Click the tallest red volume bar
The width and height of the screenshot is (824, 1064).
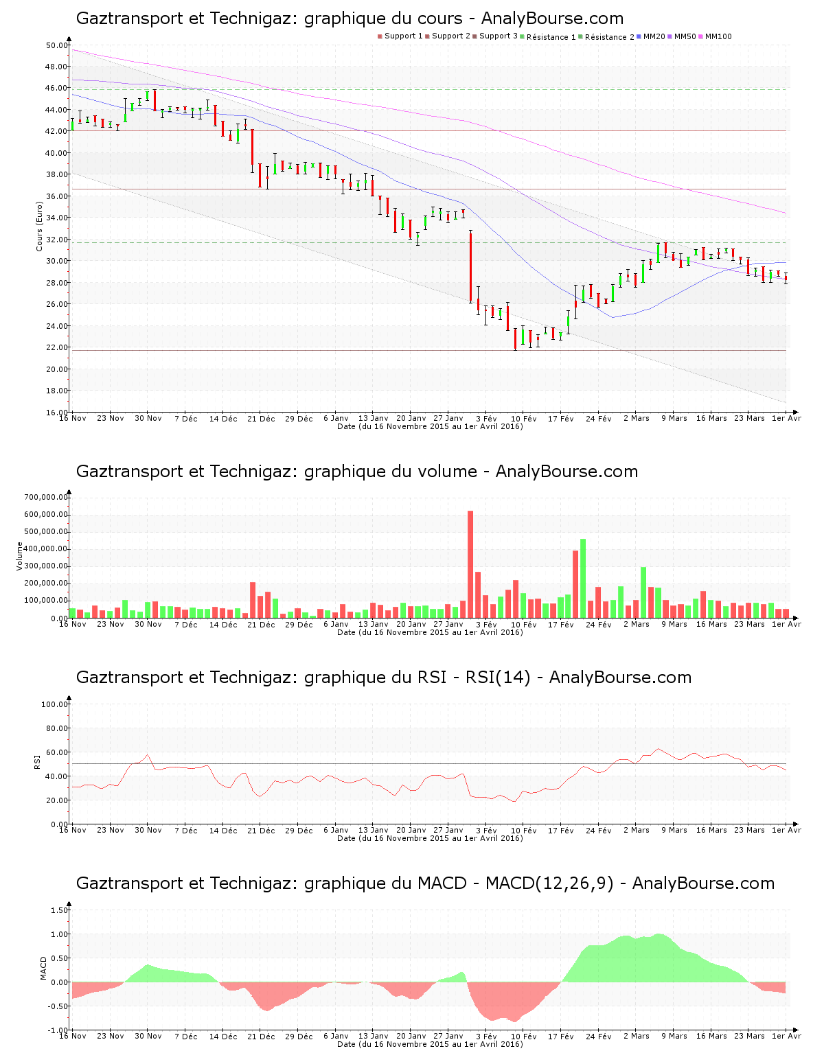click(x=470, y=564)
